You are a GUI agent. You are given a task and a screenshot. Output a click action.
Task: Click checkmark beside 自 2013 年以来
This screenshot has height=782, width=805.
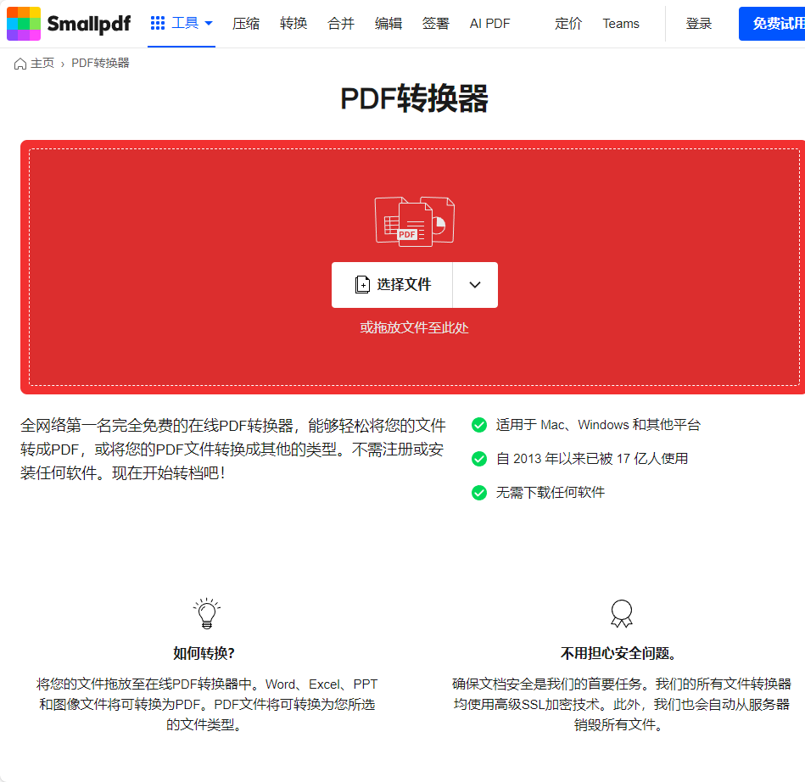click(x=479, y=459)
